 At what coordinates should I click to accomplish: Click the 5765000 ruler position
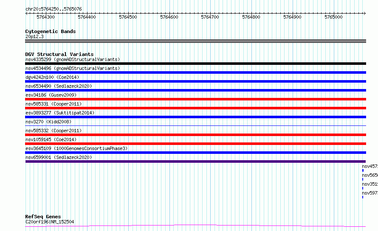point(333,17)
